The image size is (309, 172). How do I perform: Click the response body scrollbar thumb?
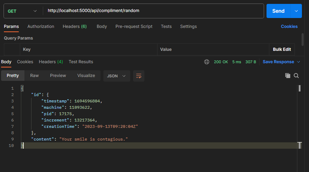click(299, 88)
